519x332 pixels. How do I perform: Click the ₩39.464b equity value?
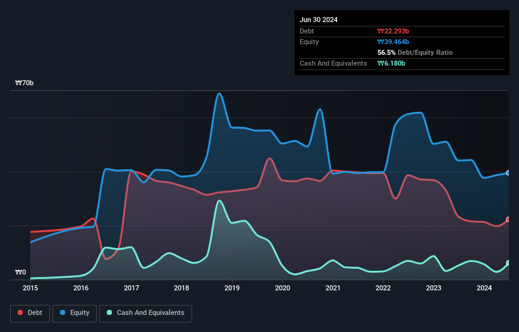(x=393, y=42)
